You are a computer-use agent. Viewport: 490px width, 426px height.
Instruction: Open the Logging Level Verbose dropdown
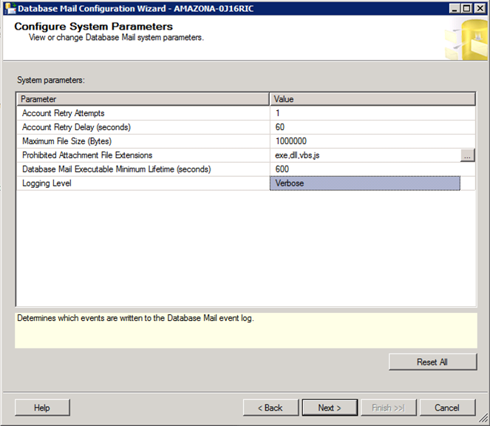[365, 183]
